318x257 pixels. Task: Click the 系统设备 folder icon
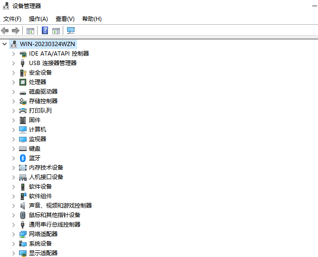[x=23, y=244]
